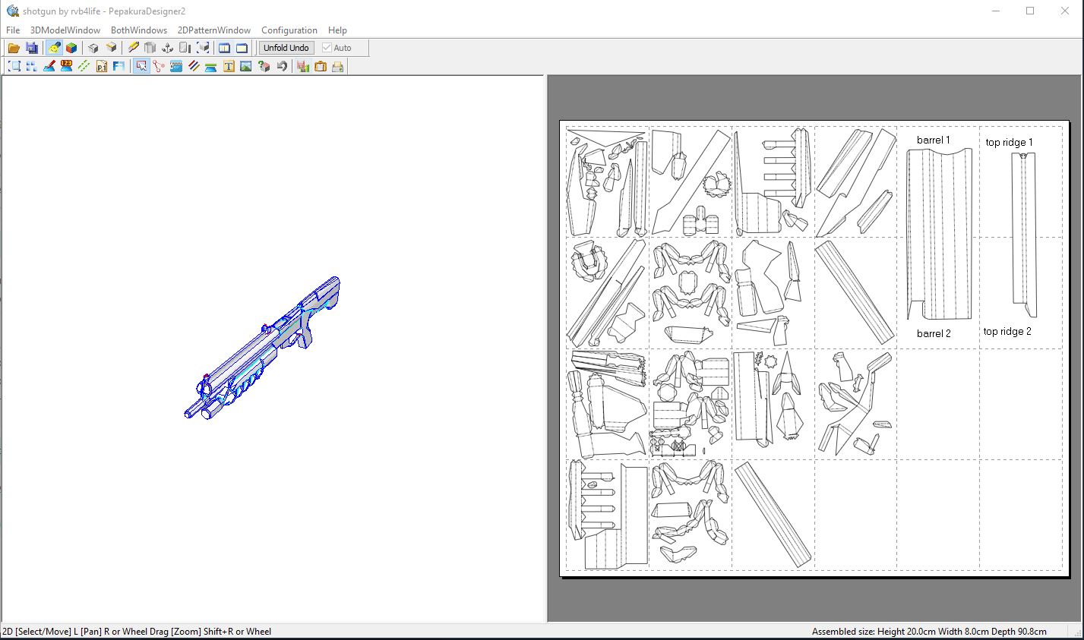Image resolution: width=1084 pixels, height=640 pixels.
Task: Click the clipboard paste icon
Action: [x=321, y=67]
